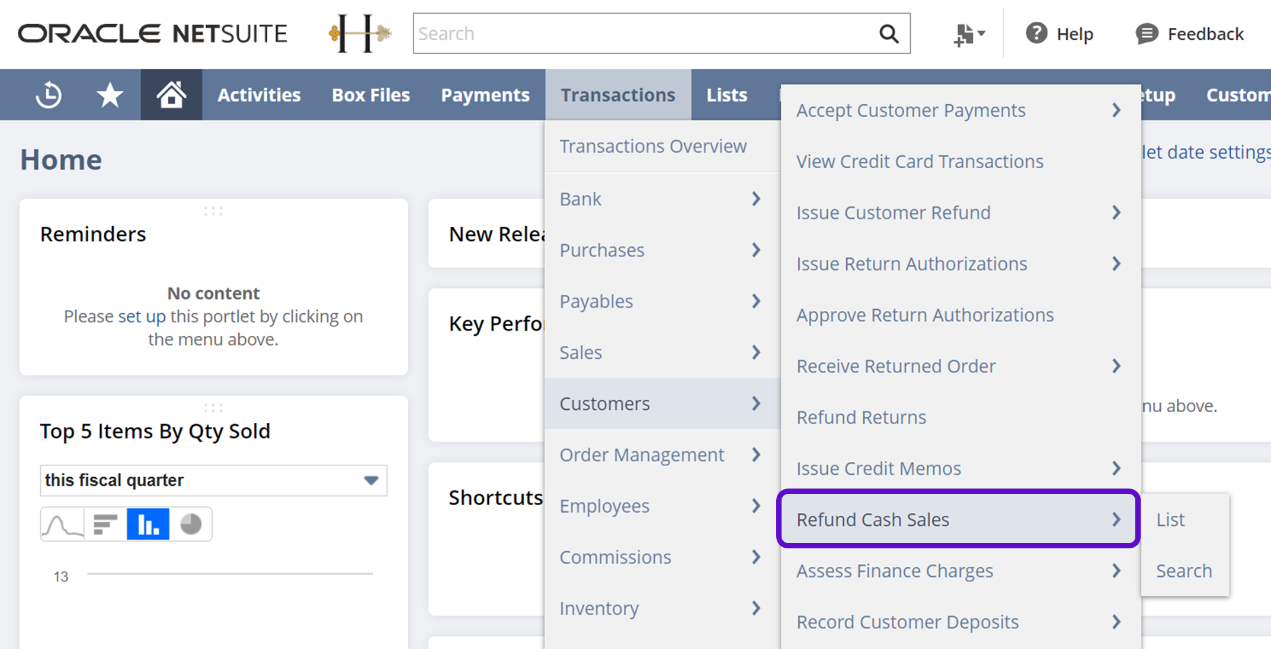Image resolution: width=1271 pixels, height=649 pixels.
Task: Select Refund Returns from the menu
Action: tap(861, 417)
